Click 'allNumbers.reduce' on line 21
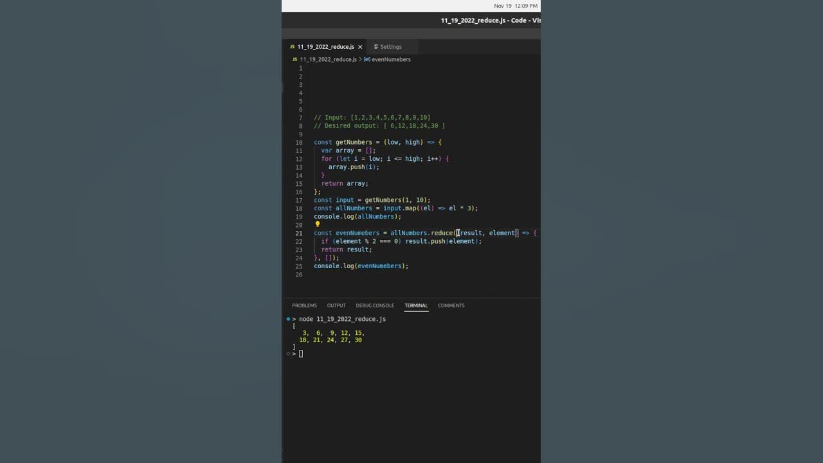Screen dimensions: 823x463 click(x=421, y=233)
